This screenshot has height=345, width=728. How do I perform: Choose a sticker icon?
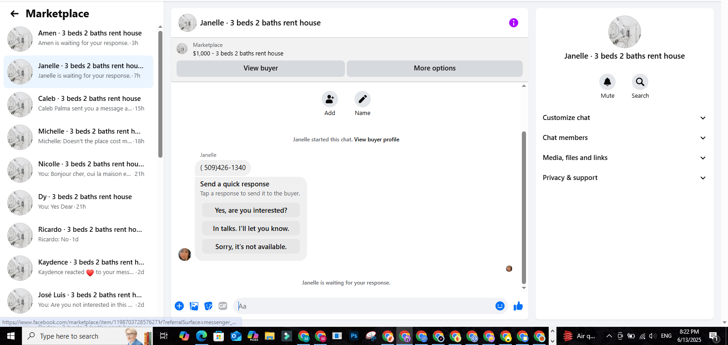[x=208, y=306]
